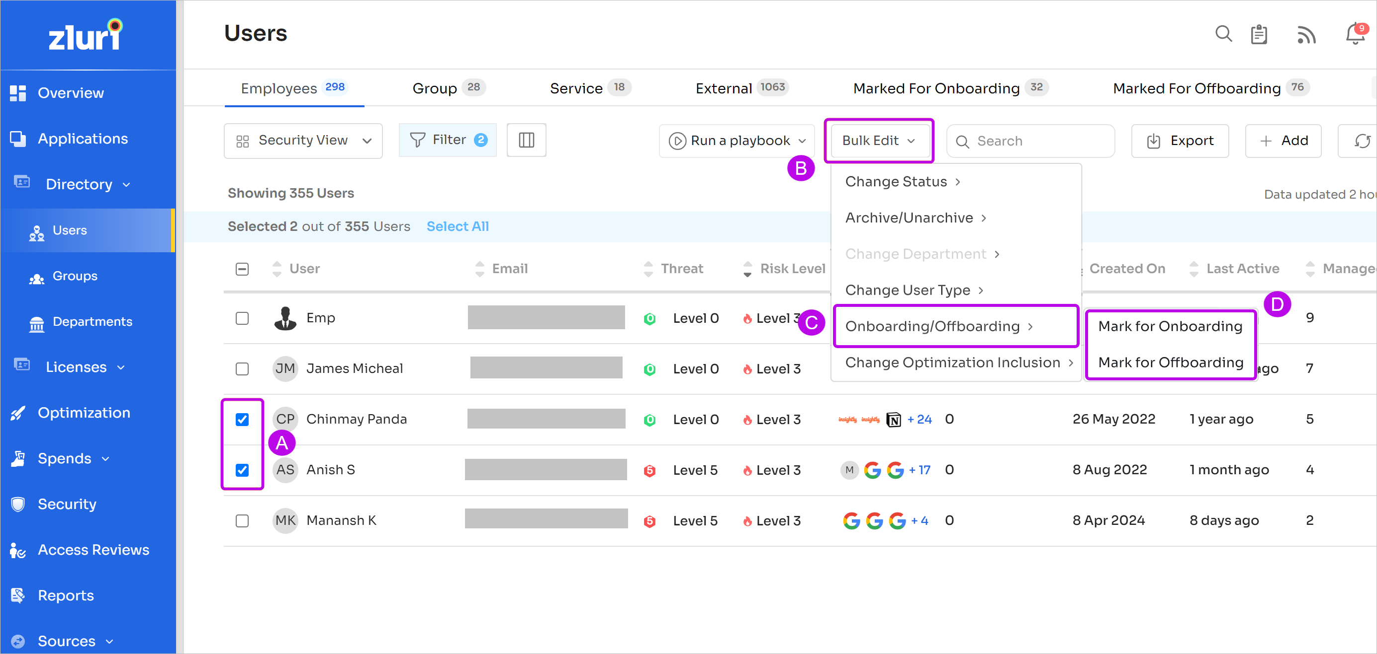Open Access Reviews in sidebar
This screenshot has width=1377, height=654.
pos(93,550)
